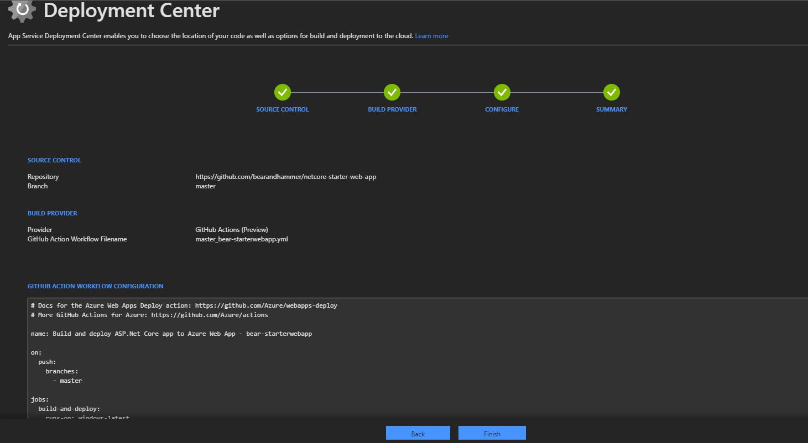This screenshot has height=443, width=808.
Task: Click the Build Provider section heading above Provider
Action: pyautogui.click(x=53, y=213)
